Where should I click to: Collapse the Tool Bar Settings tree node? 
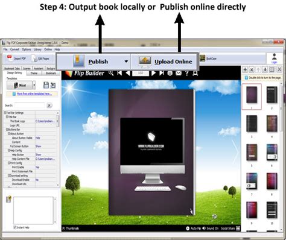tap(5, 113)
